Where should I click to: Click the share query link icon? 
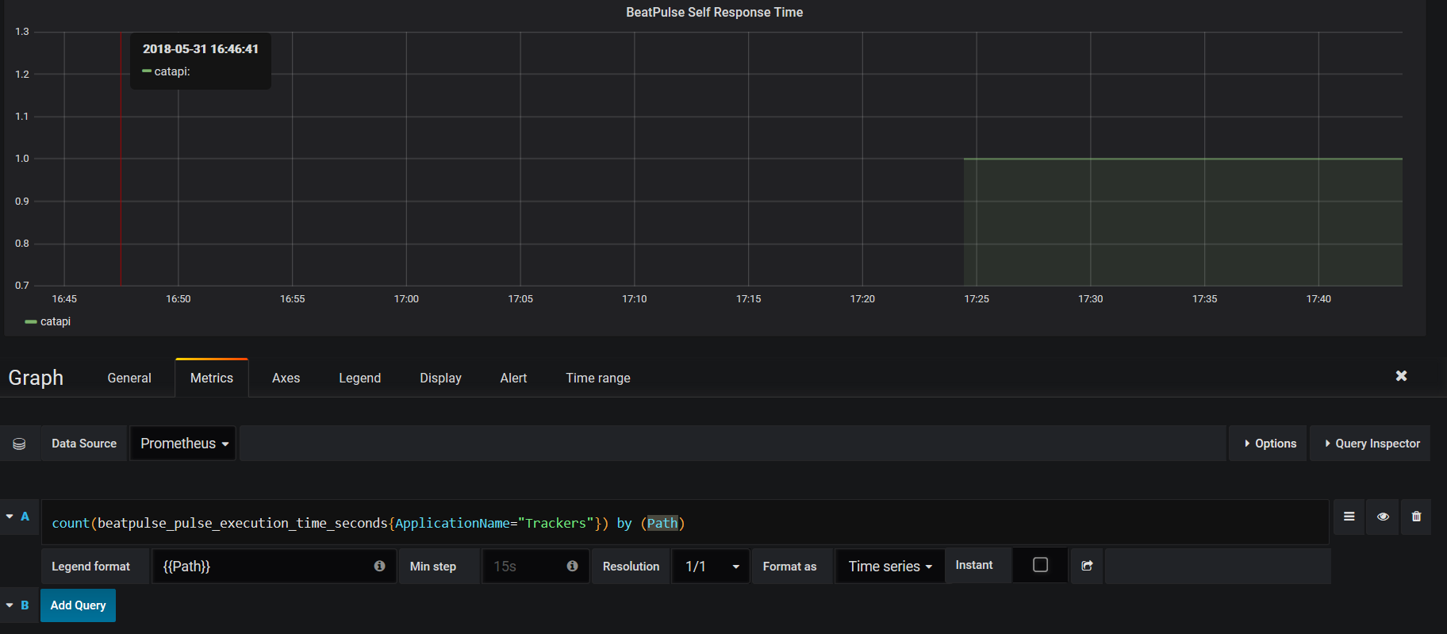[x=1087, y=566]
